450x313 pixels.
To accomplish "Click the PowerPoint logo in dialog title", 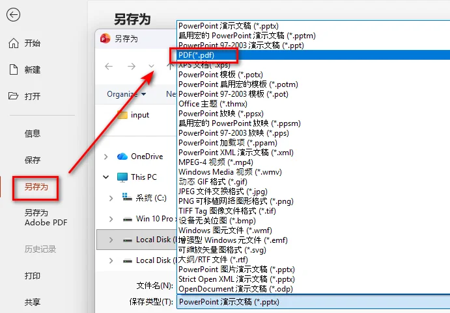I will (x=105, y=38).
